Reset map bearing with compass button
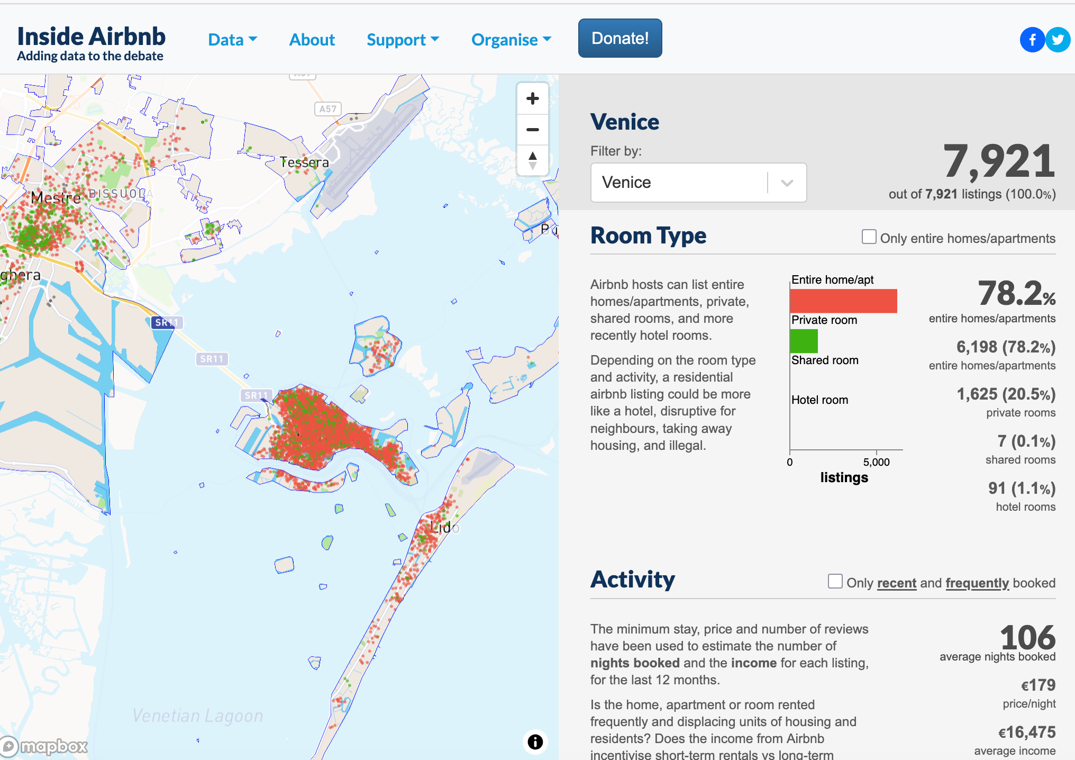Screen dimensions: 1075x760 pos(533,160)
